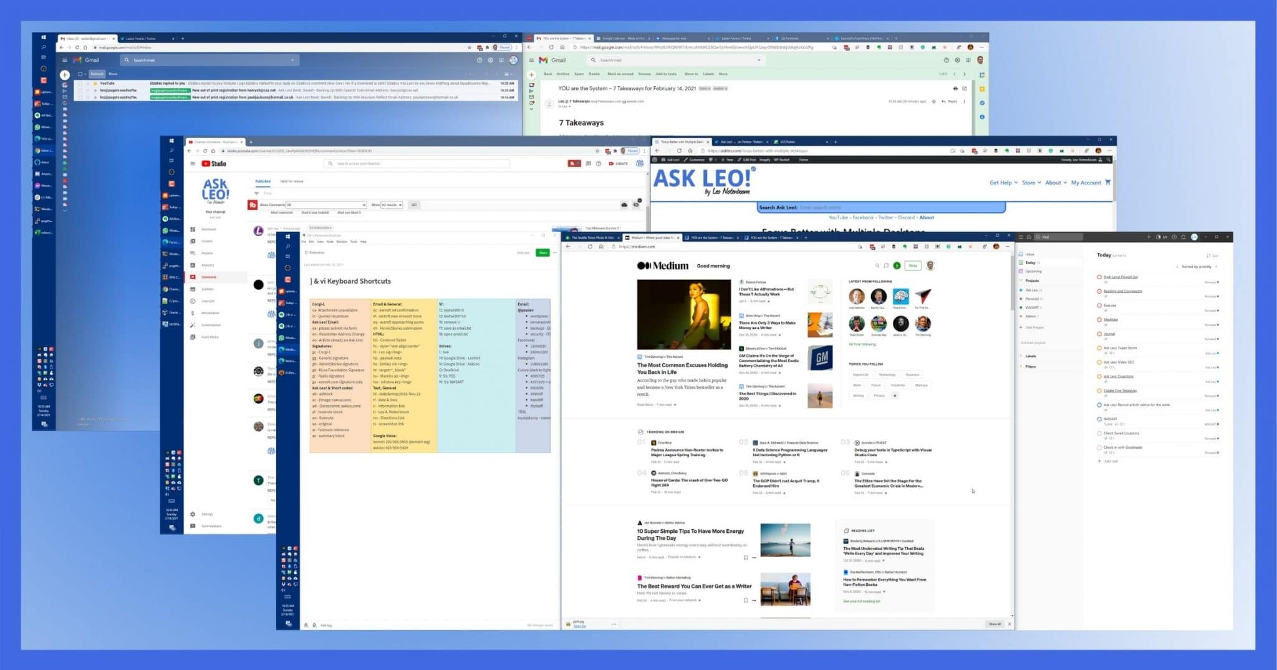
Task: Open the shopping cart on the Ask Leo page
Action: point(1108,183)
